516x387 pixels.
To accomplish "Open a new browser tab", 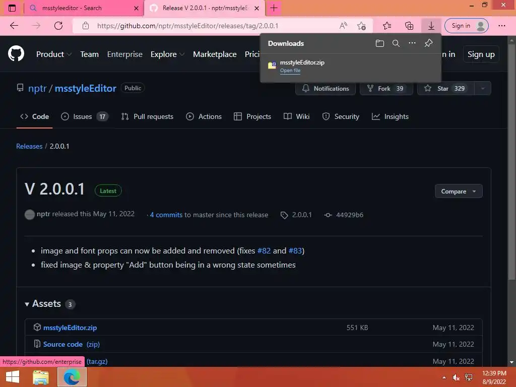I will (x=274, y=8).
